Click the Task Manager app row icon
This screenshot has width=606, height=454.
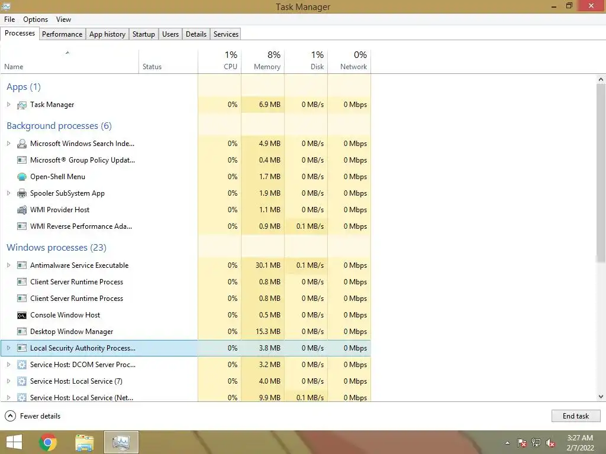pyautogui.click(x=22, y=105)
